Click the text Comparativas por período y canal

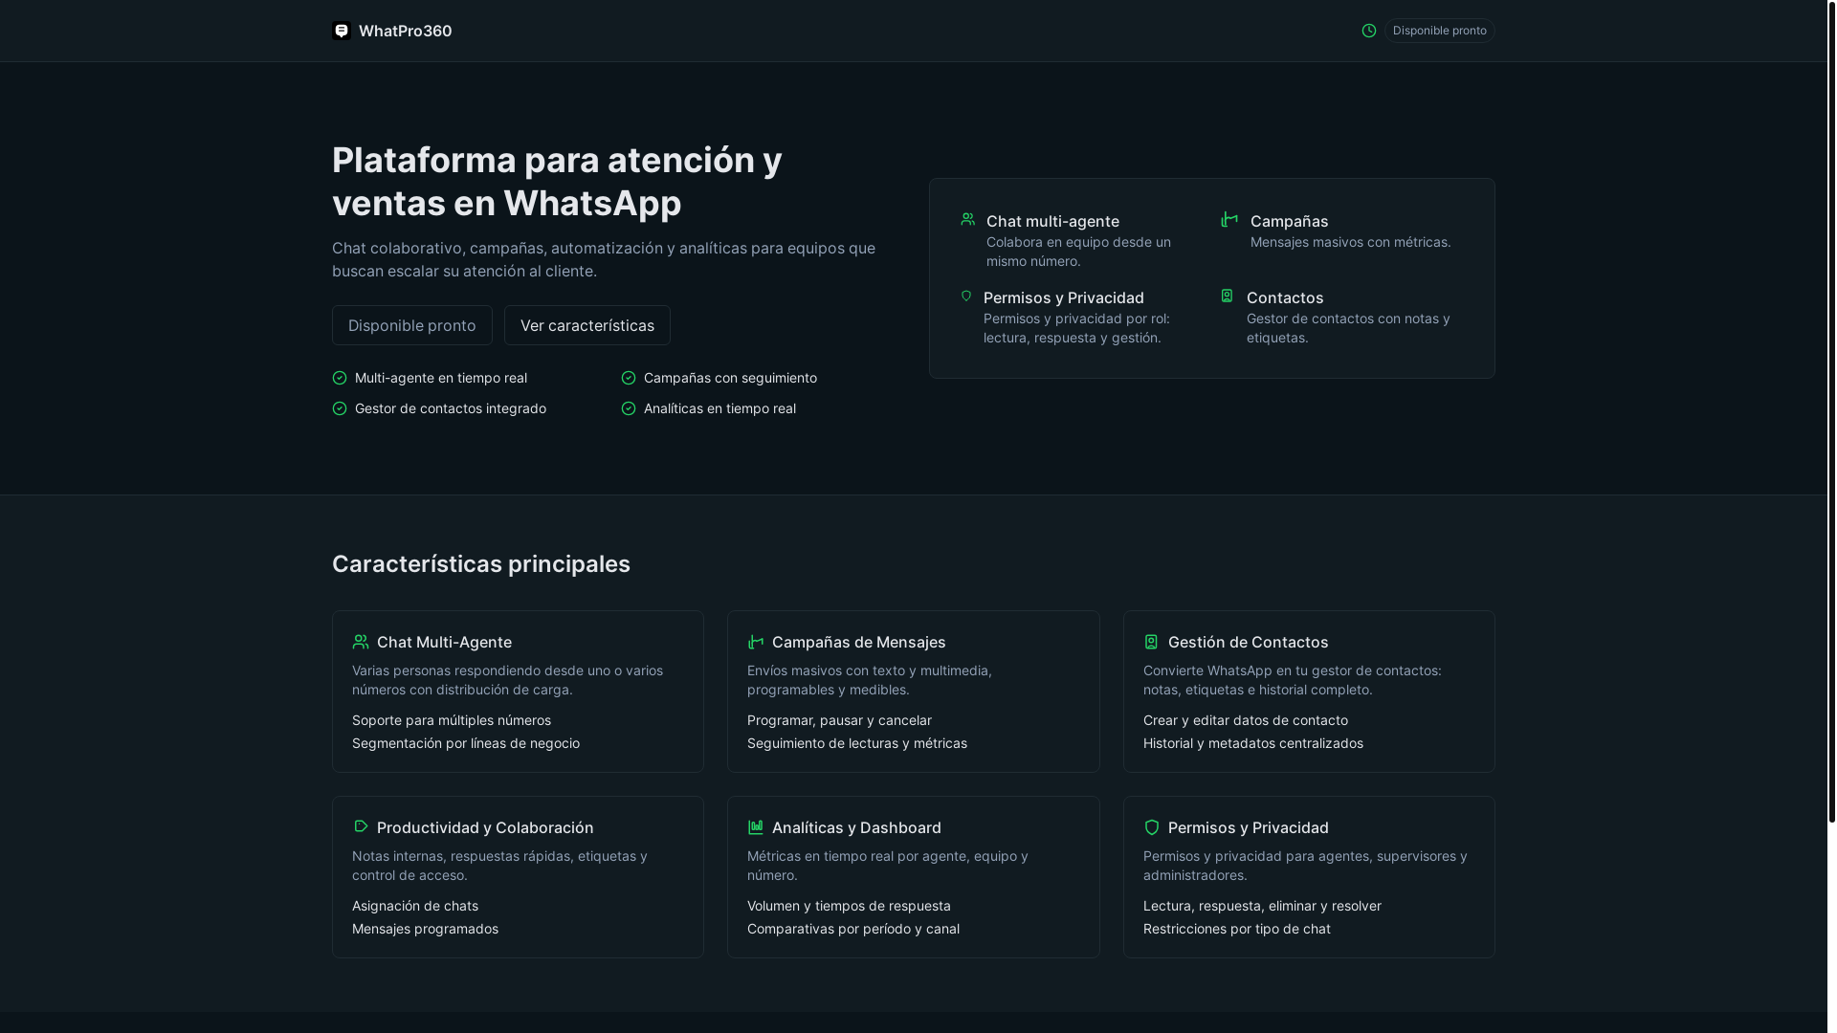pyautogui.click(x=853, y=929)
